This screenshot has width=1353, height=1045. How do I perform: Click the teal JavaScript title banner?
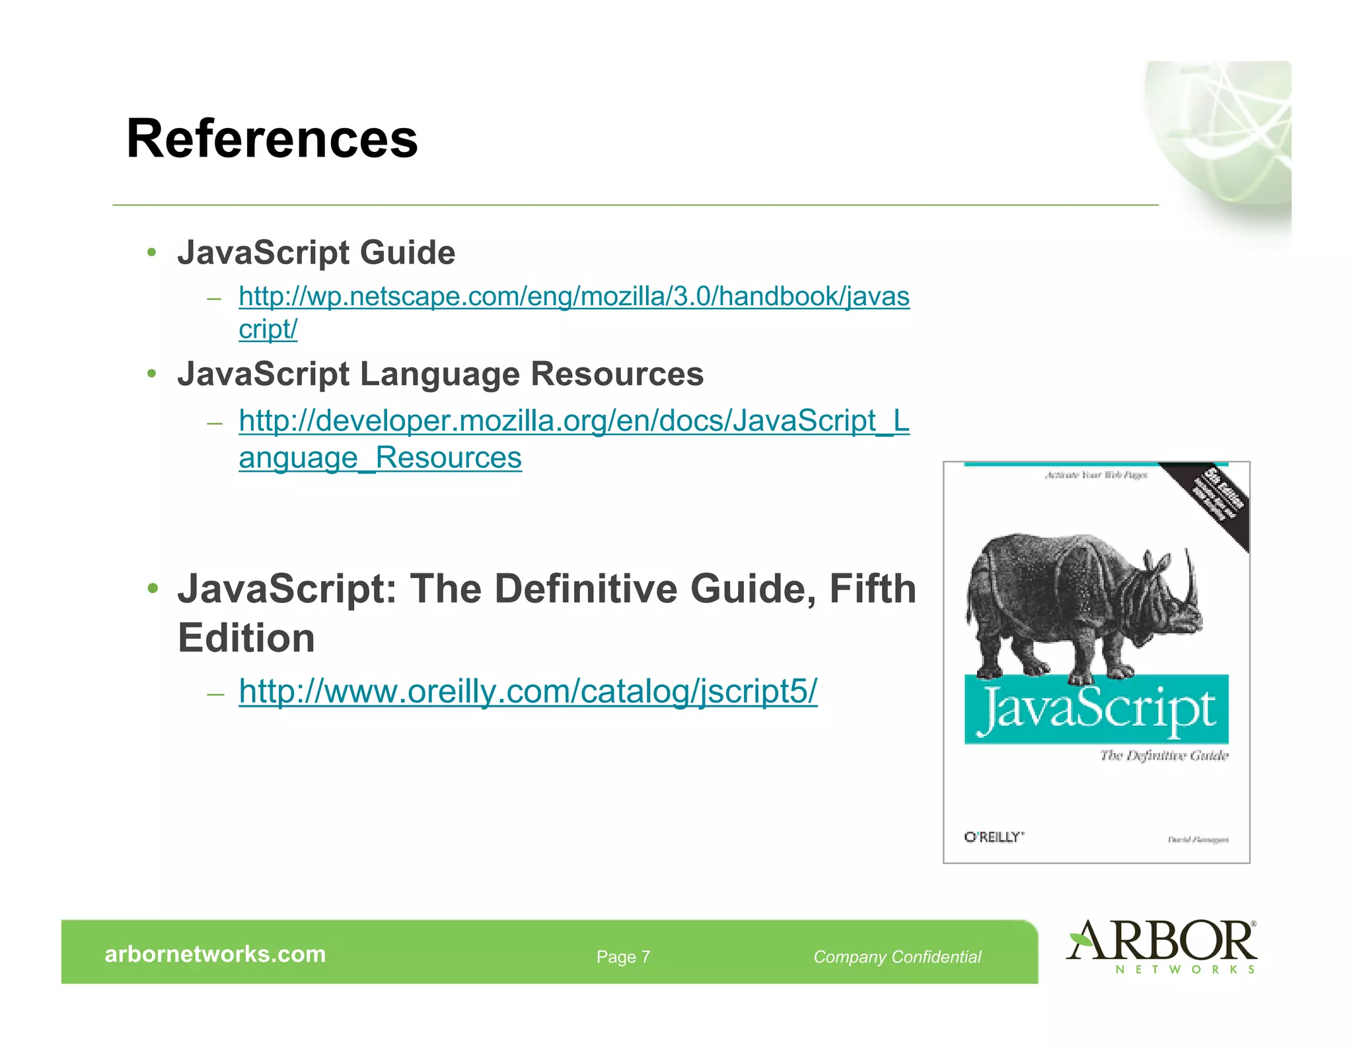point(1096,709)
